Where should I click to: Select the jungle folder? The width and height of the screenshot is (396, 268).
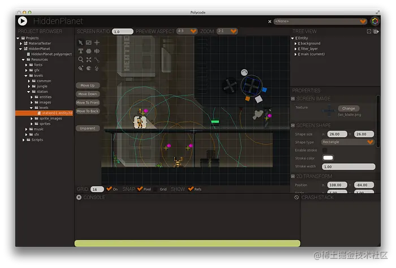(x=42, y=87)
